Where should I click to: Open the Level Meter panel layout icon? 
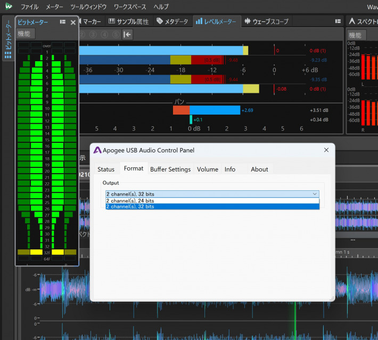(338, 21)
